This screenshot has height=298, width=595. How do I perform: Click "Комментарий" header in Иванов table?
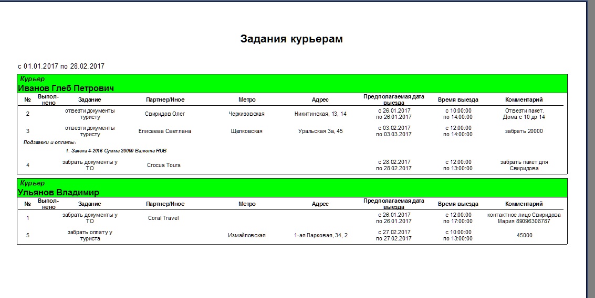pos(524,100)
